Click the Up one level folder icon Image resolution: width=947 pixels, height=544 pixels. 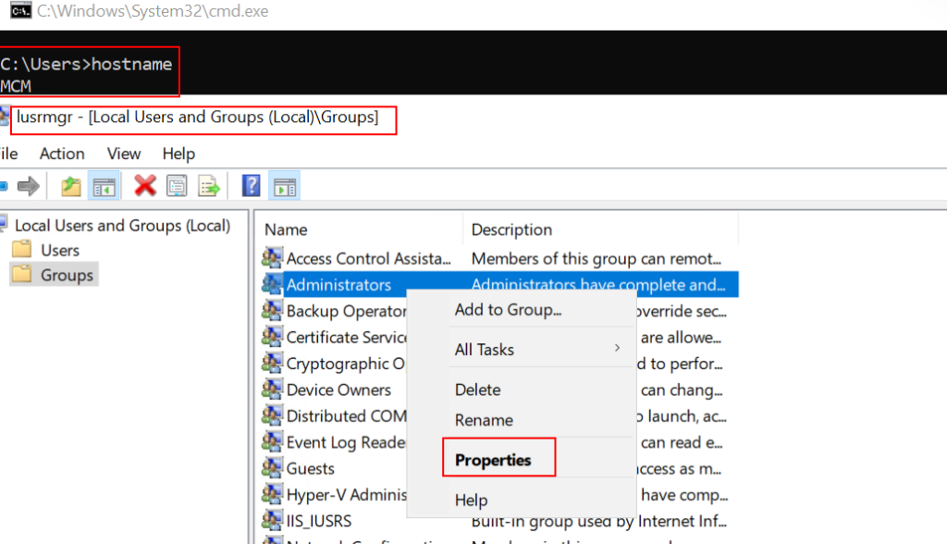(x=71, y=186)
